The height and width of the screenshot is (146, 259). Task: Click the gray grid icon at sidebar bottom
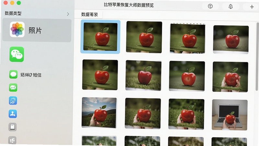12,140
